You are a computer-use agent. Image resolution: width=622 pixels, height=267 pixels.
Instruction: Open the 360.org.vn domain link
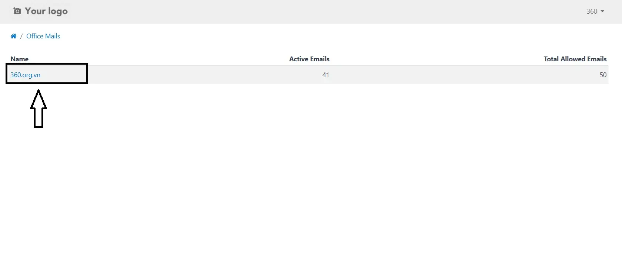[x=25, y=75]
